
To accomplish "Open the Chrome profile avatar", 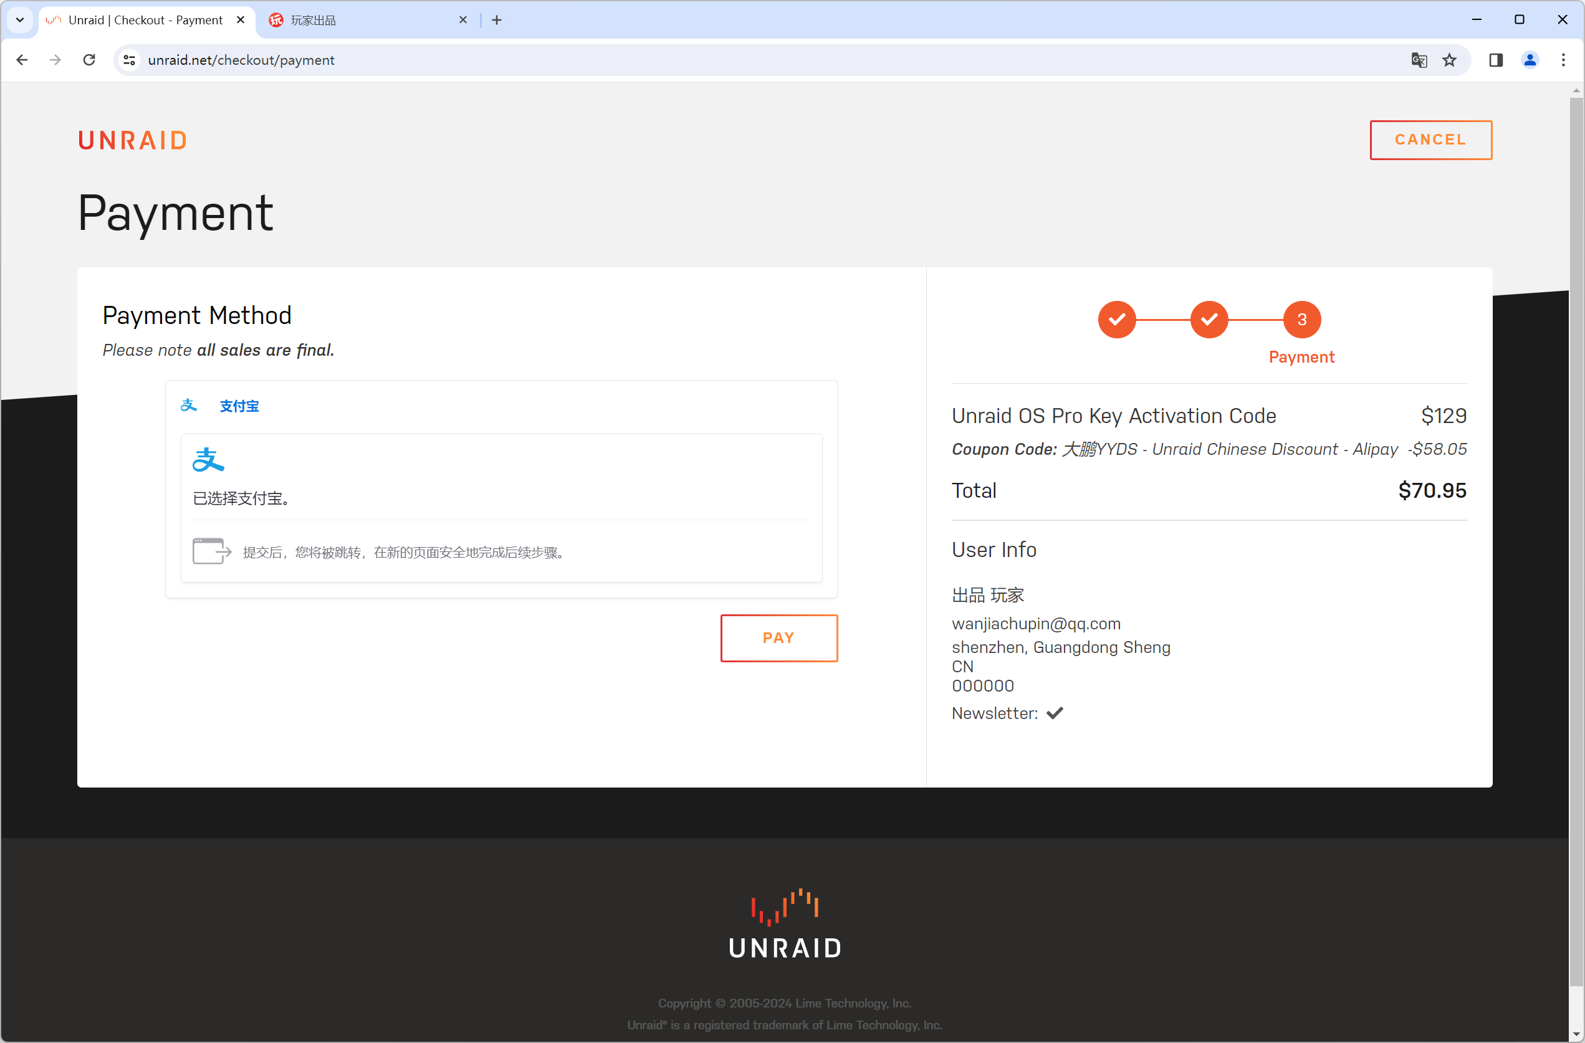I will 1530,60.
